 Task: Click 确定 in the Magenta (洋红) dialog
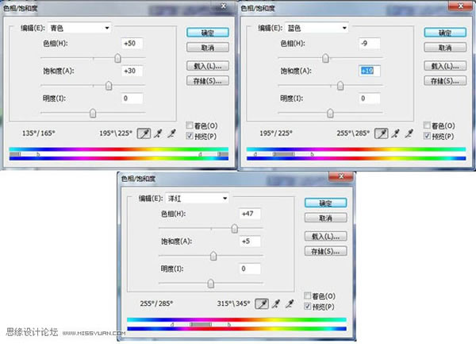[x=326, y=203]
